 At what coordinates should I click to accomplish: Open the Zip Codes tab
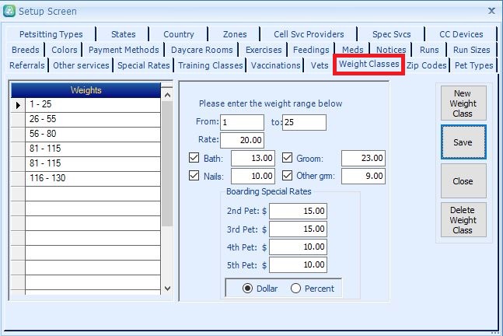[x=427, y=65]
